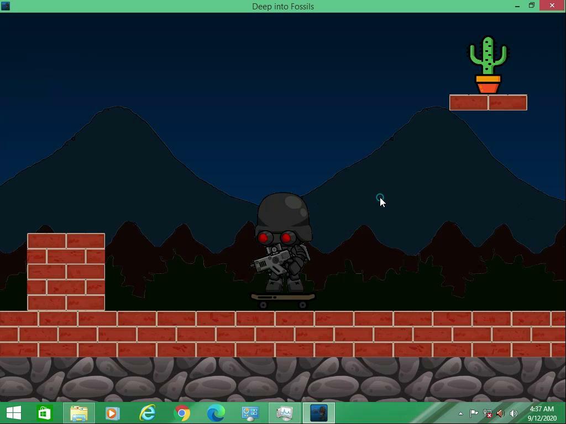The width and height of the screenshot is (566, 424).
Task: Open the Action Center flag icon
Action: click(x=474, y=414)
